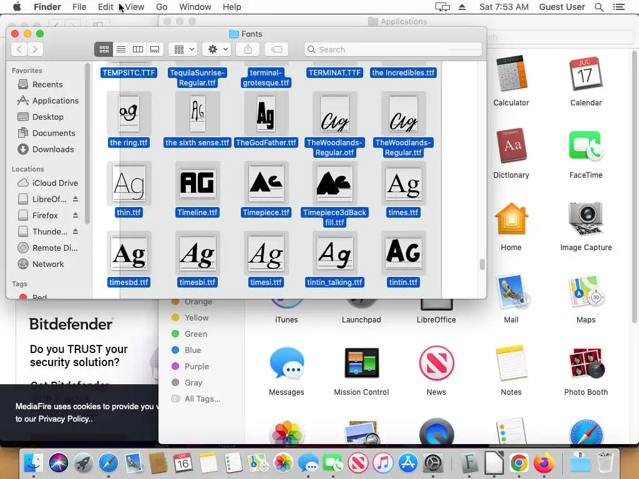This screenshot has width=639, height=479.
Task: Select the ring.ttf font file
Action: click(x=129, y=120)
